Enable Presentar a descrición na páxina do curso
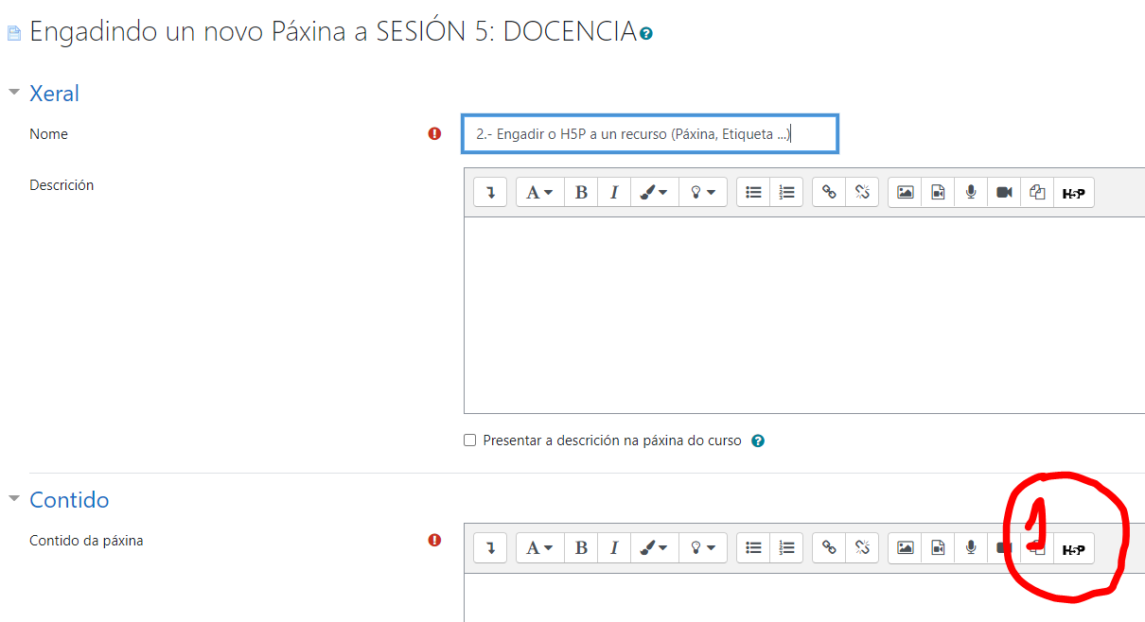Image resolution: width=1145 pixels, height=622 pixels. pyautogui.click(x=470, y=441)
